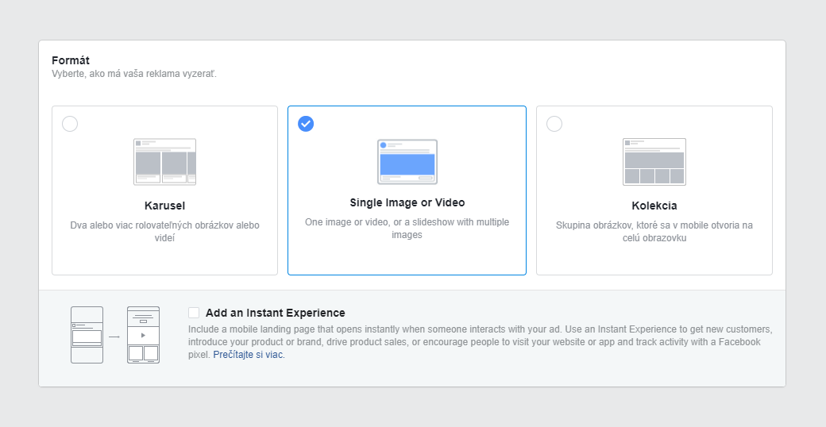Click the arrow between the phone illustrations
This screenshot has width=826, height=427.
click(x=115, y=337)
